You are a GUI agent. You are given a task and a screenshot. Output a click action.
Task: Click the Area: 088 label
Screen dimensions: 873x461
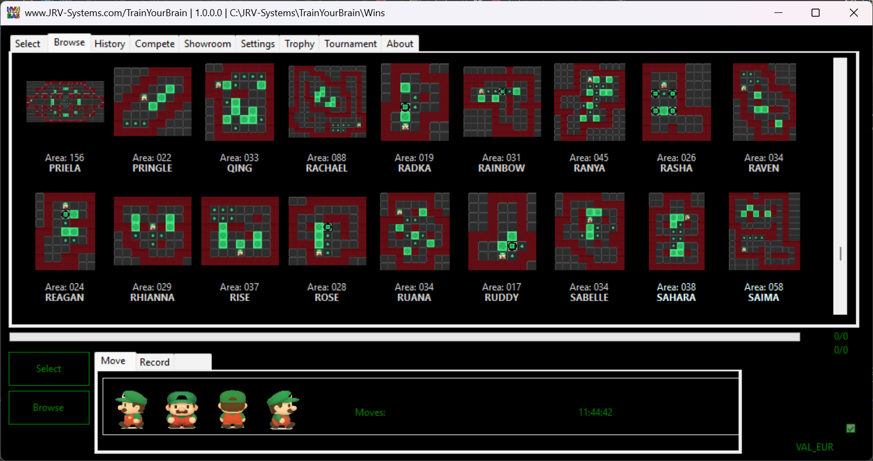point(327,158)
